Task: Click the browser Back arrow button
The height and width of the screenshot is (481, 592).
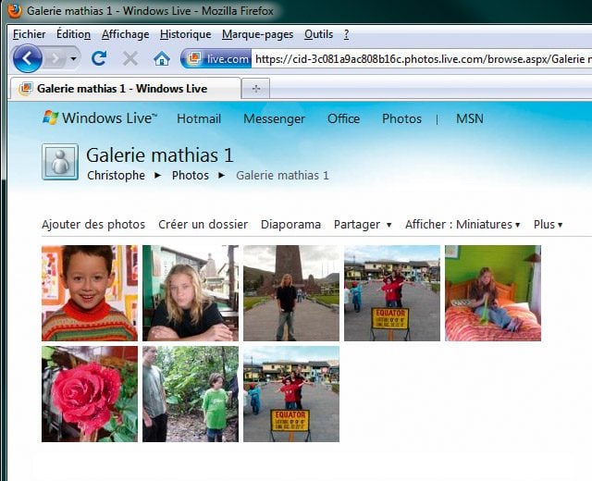Action: click(x=28, y=58)
